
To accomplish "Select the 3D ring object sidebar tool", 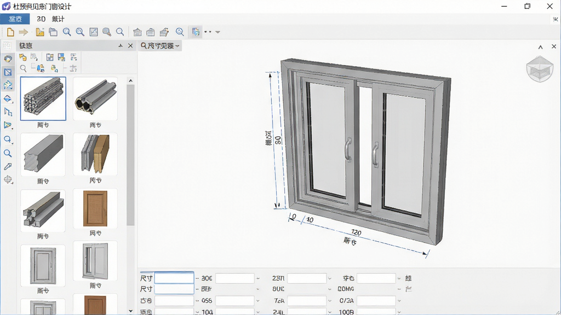I will coord(8,59).
